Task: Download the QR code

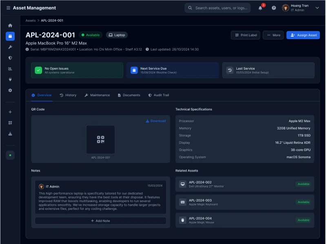Action: (x=156, y=121)
